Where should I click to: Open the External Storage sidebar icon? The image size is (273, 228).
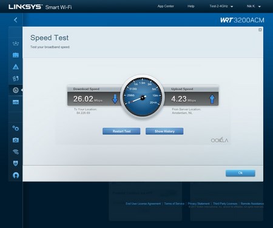coord(16,102)
